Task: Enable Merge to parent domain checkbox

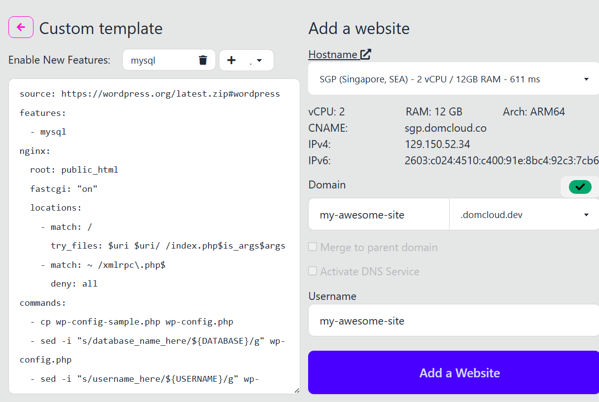Action: [313, 247]
